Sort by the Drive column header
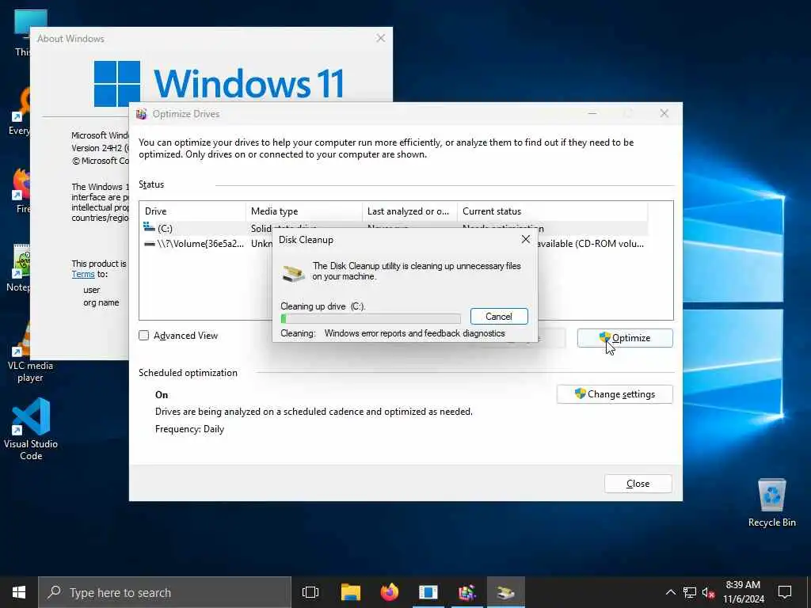811x608 pixels. 192,211
